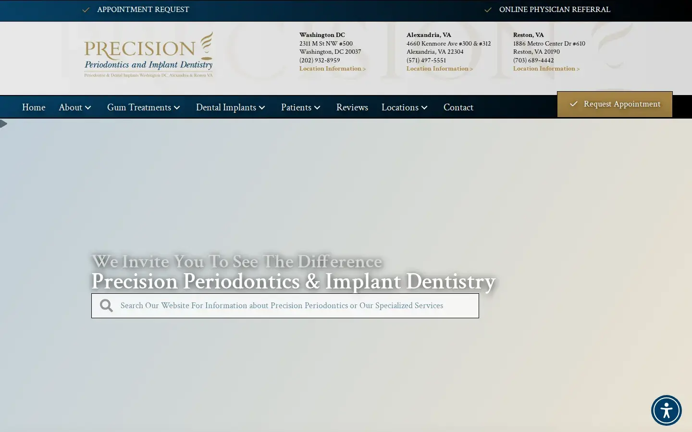The image size is (692, 432).
Task: Click the magnifying glass search icon
Action: [x=106, y=306]
